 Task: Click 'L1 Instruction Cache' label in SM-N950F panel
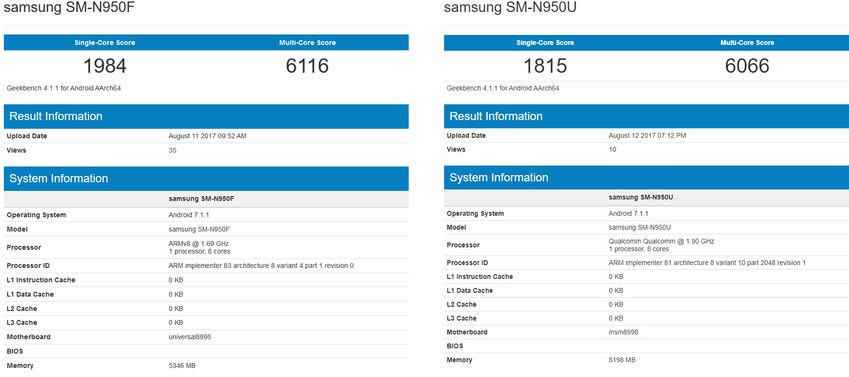(x=41, y=280)
